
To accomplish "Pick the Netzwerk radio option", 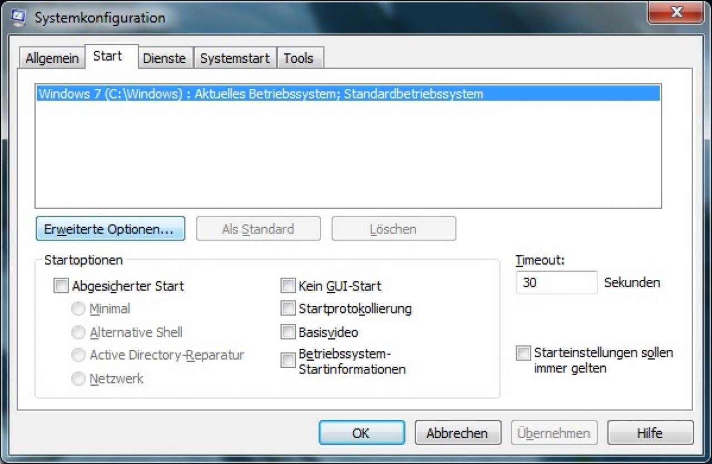I will click(x=78, y=379).
